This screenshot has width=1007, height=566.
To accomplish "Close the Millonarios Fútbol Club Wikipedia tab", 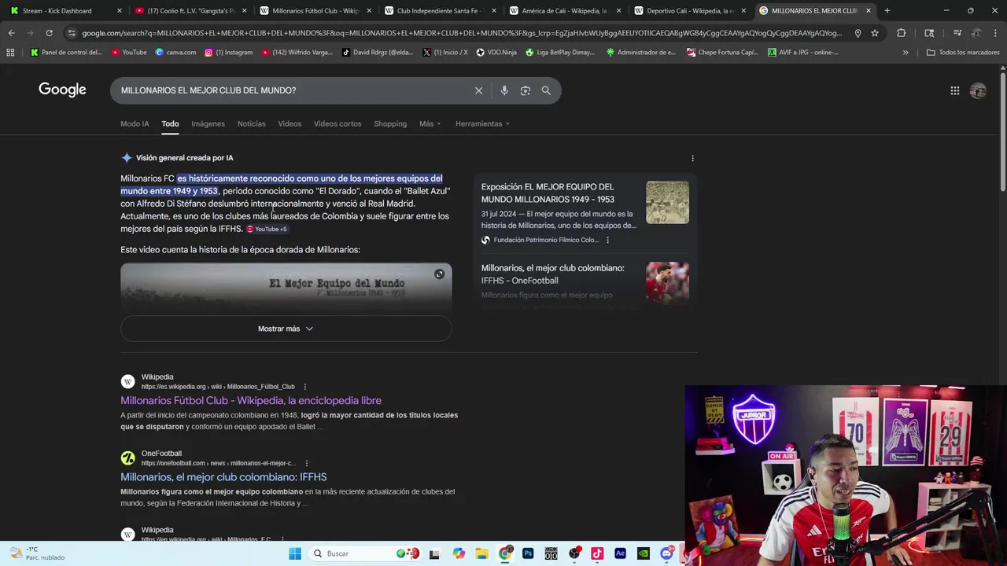I will pyautogui.click(x=369, y=10).
